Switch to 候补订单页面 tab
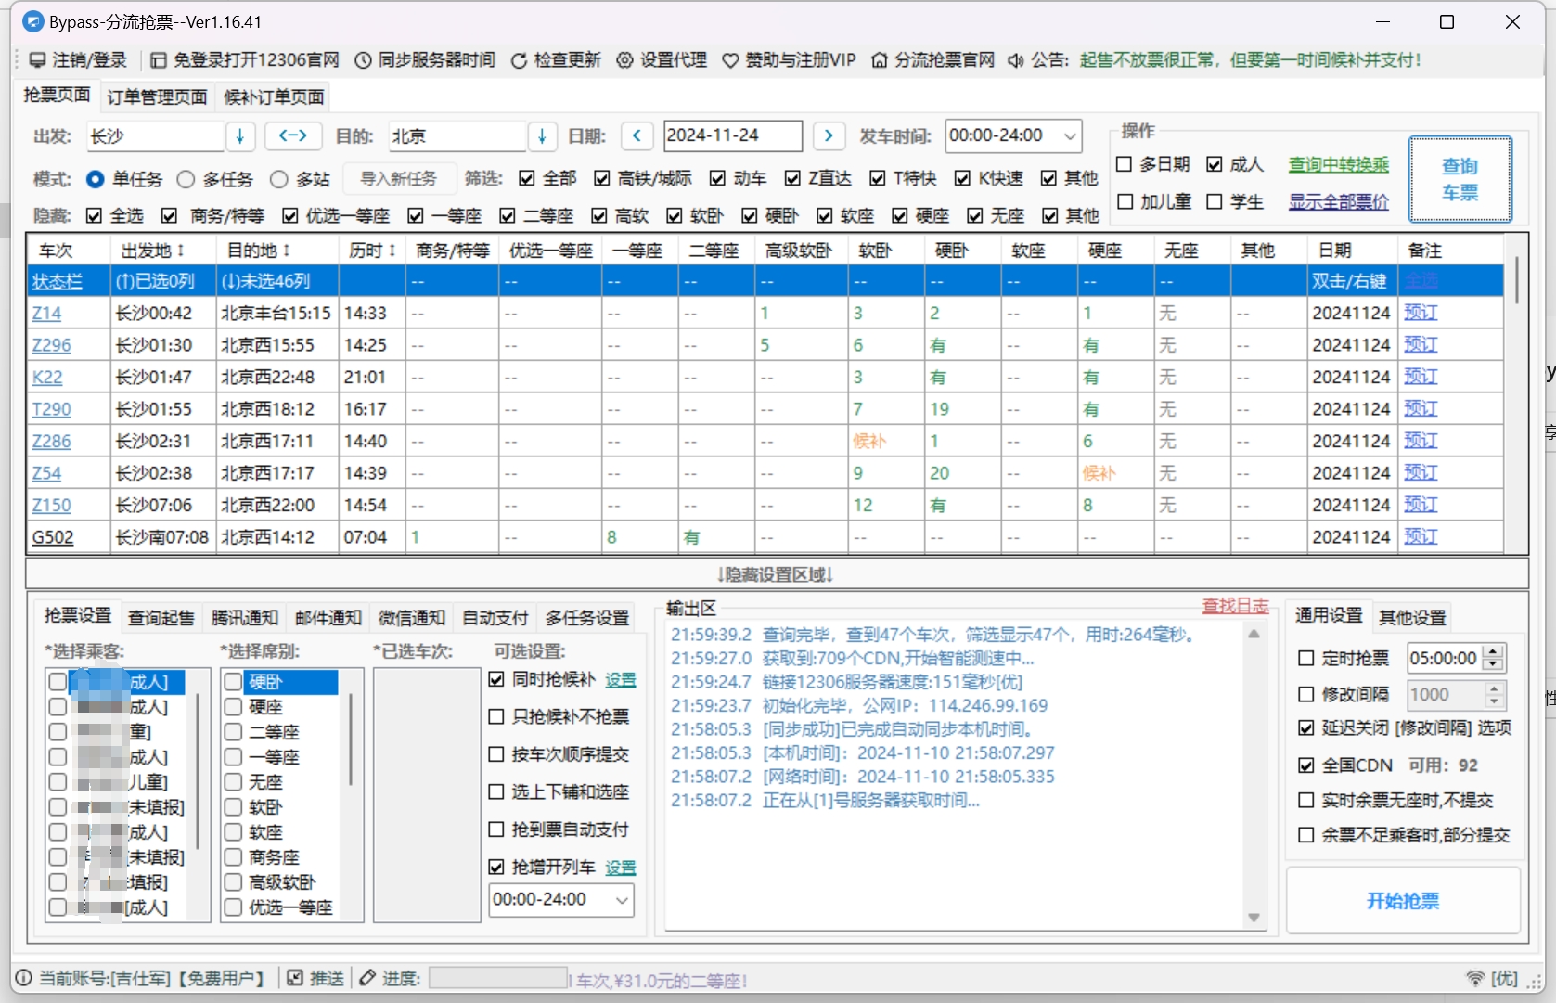 (274, 96)
